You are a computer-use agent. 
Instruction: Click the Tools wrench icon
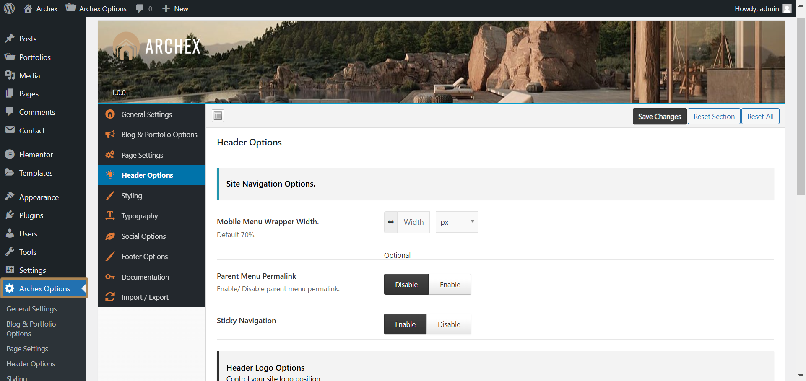click(x=10, y=252)
